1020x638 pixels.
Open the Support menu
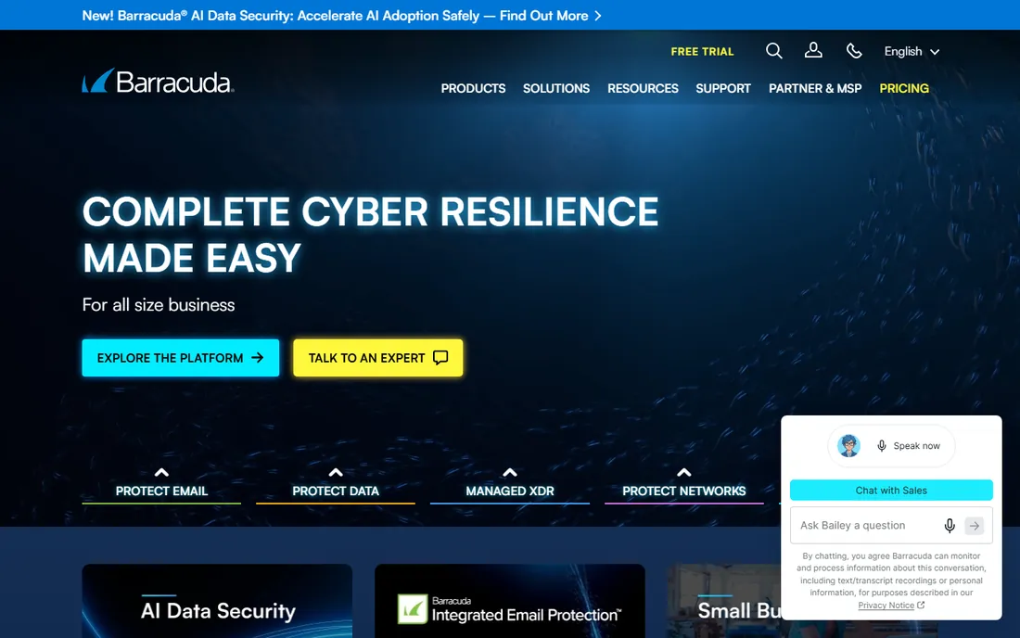(722, 88)
